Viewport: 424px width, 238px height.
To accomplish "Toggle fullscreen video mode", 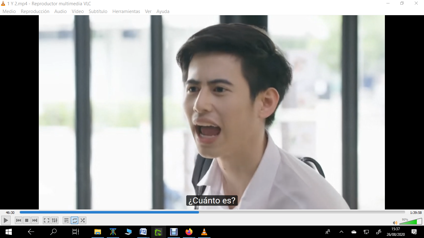I will click(47, 220).
